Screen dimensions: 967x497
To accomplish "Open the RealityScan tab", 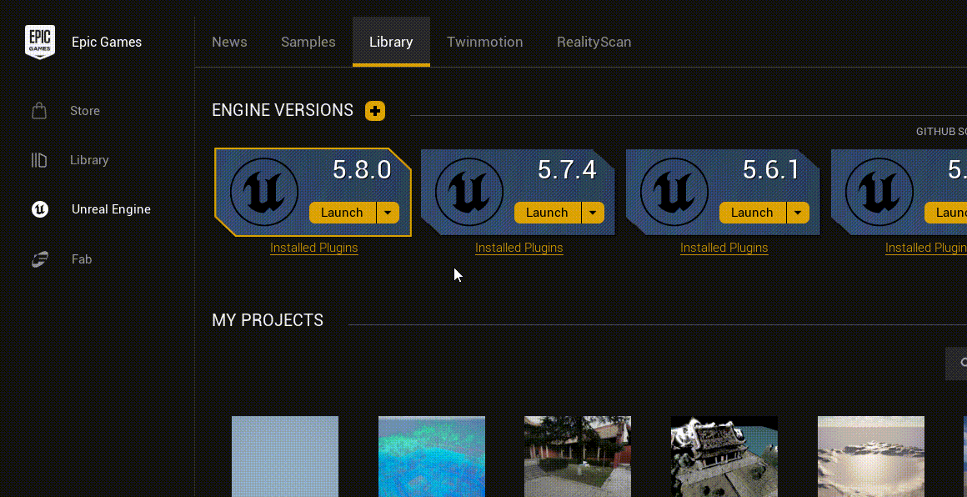I will (594, 42).
